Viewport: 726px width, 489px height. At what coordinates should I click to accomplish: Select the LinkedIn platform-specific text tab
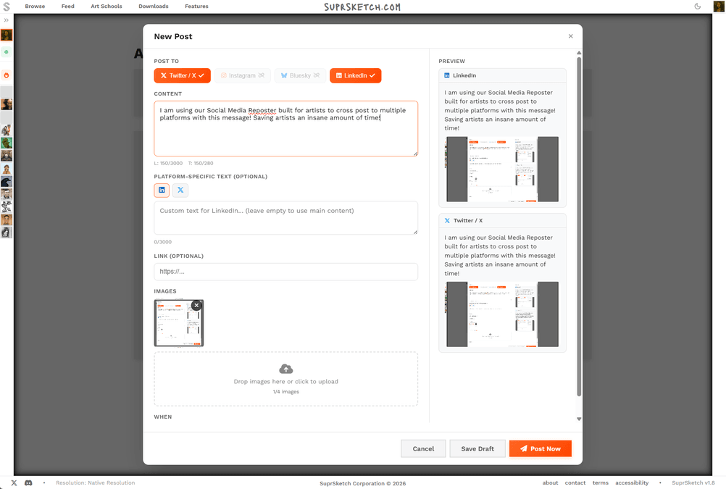click(x=162, y=190)
